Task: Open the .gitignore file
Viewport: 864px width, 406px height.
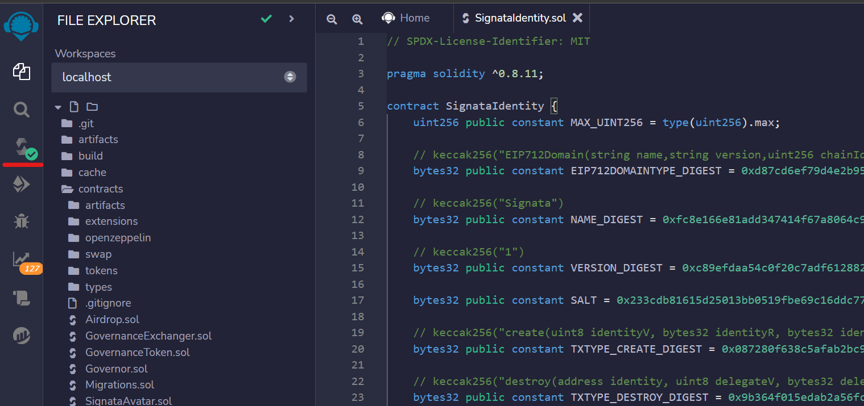Action: [108, 303]
